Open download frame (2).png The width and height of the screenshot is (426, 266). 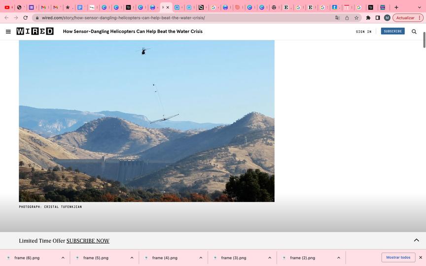tap(302, 258)
